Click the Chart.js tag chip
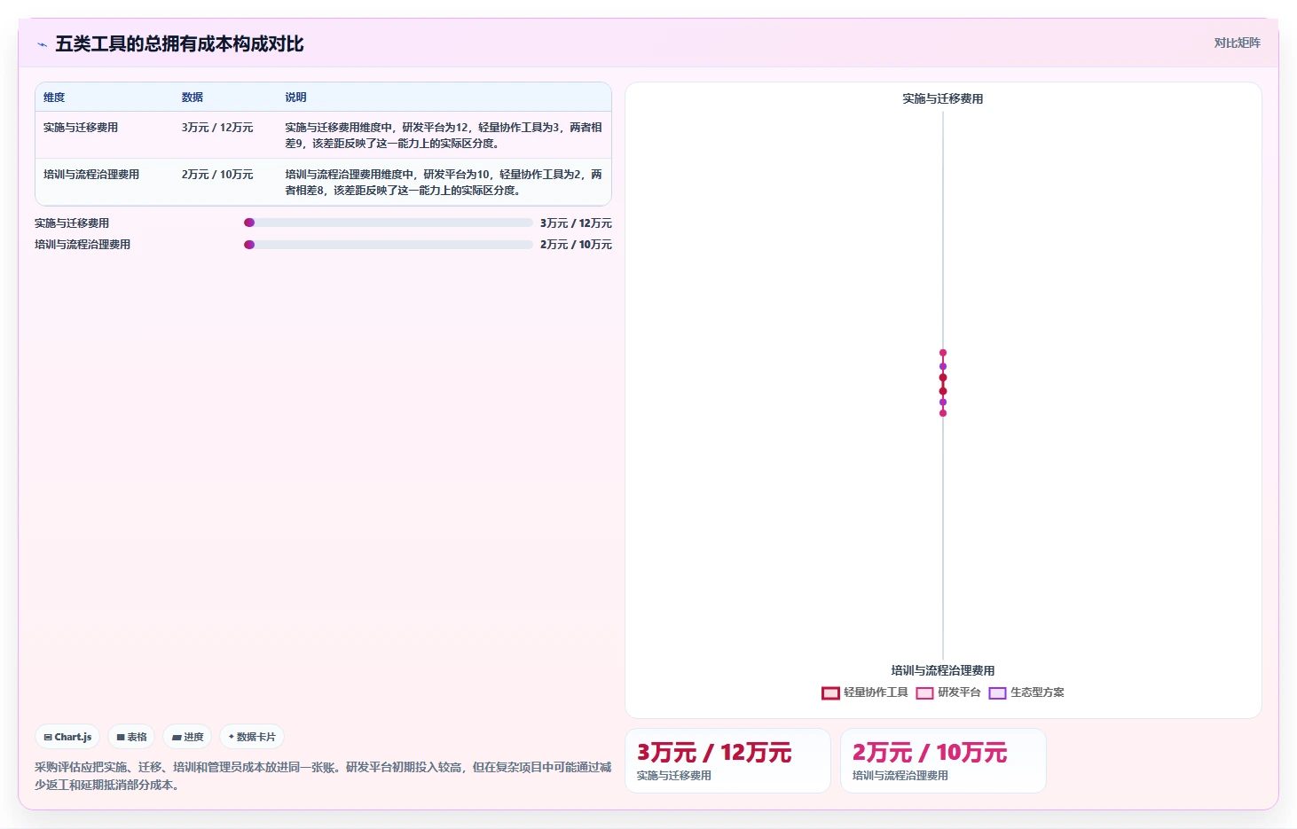The width and height of the screenshot is (1297, 829). [67, 737]
